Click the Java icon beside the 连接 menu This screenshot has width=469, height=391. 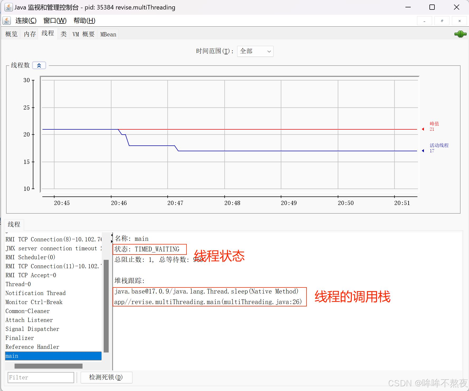point(7,21)
